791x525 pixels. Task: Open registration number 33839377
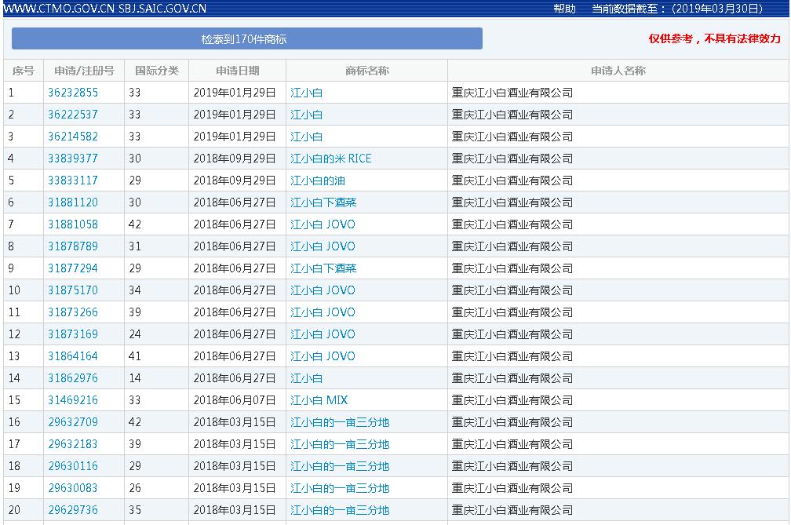tap(73, 159)
